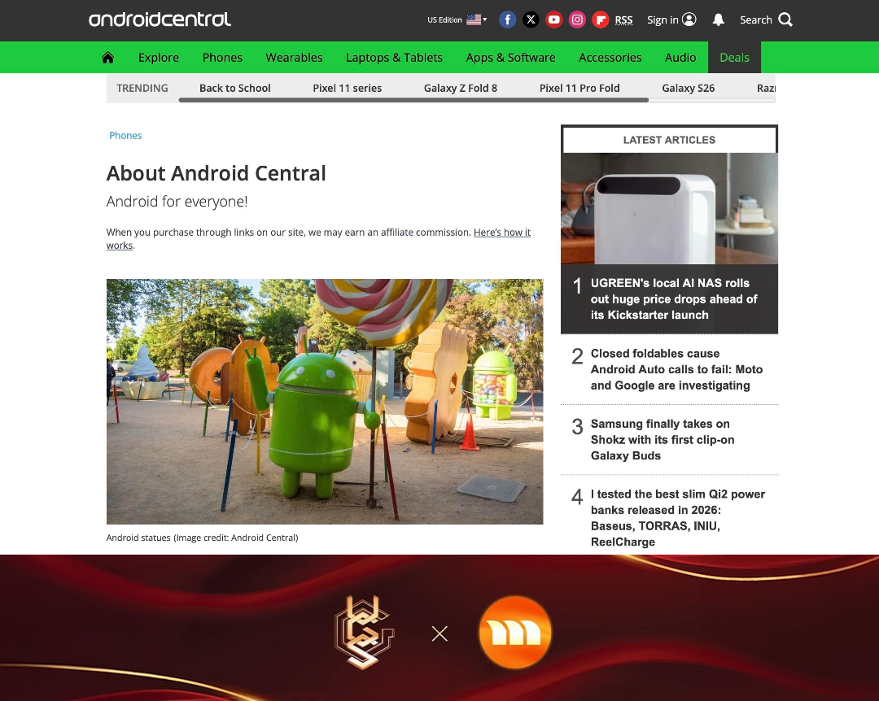Screen dimensions: 879x701
Task: Open Laptops & Tablets section
Action: [x=394, y=57]
